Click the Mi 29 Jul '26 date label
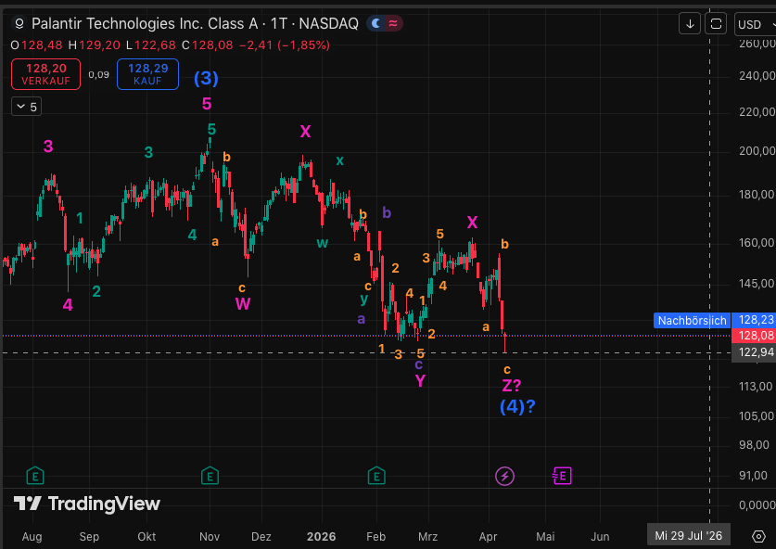The width and height of the screenshot is (776, 549). [x=687, y=535]
